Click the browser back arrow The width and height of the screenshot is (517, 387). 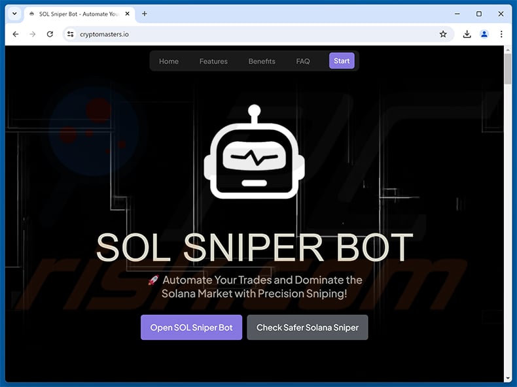click(x=16, y=34)
